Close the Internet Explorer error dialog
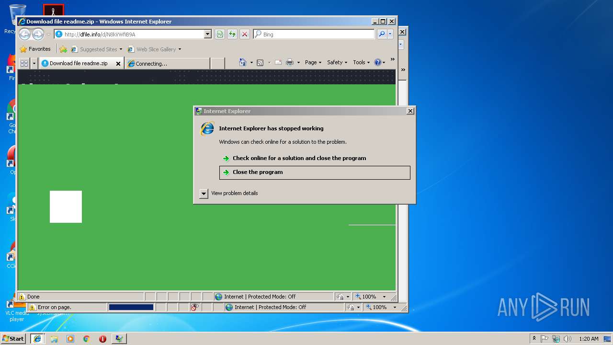The height and width of the screenshot is (345, 613). click(410, 111)
